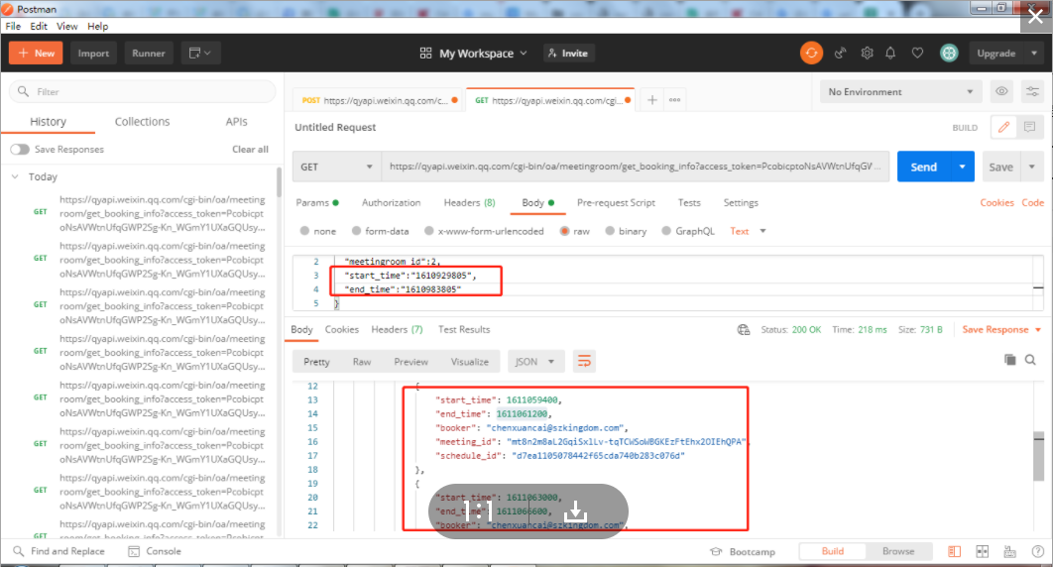Click the network globe icon near Status
The width and height of the screenshot is (1053, 567).
(x=744, y=329)
